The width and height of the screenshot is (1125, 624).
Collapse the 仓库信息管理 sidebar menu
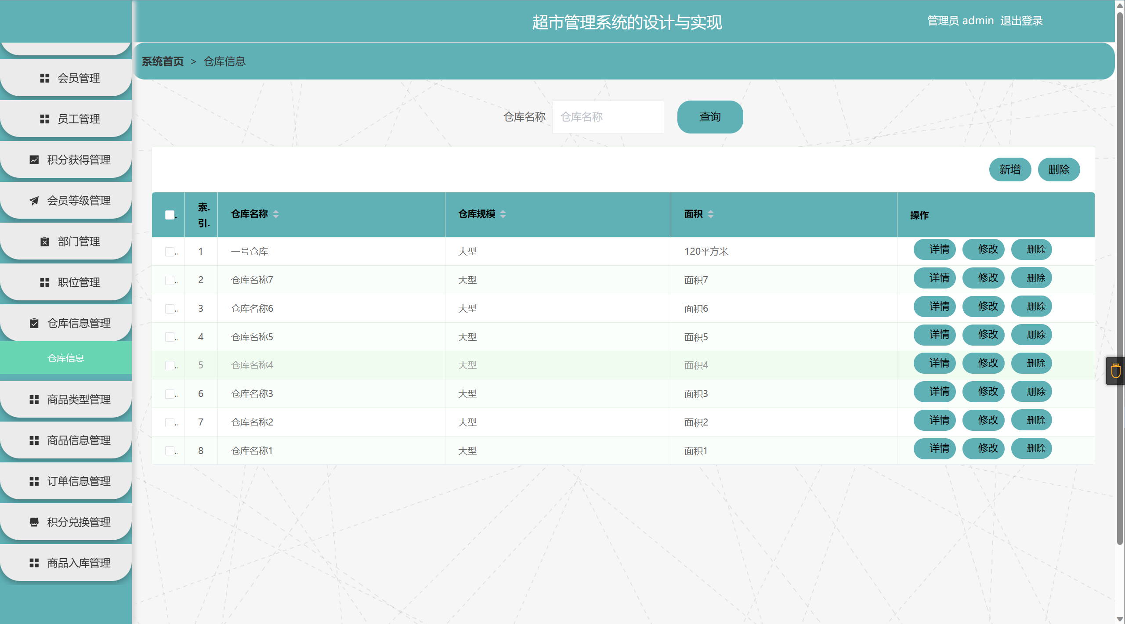66,323
